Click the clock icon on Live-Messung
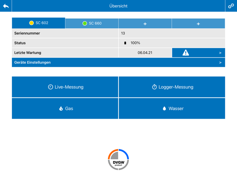 point(50,87)
